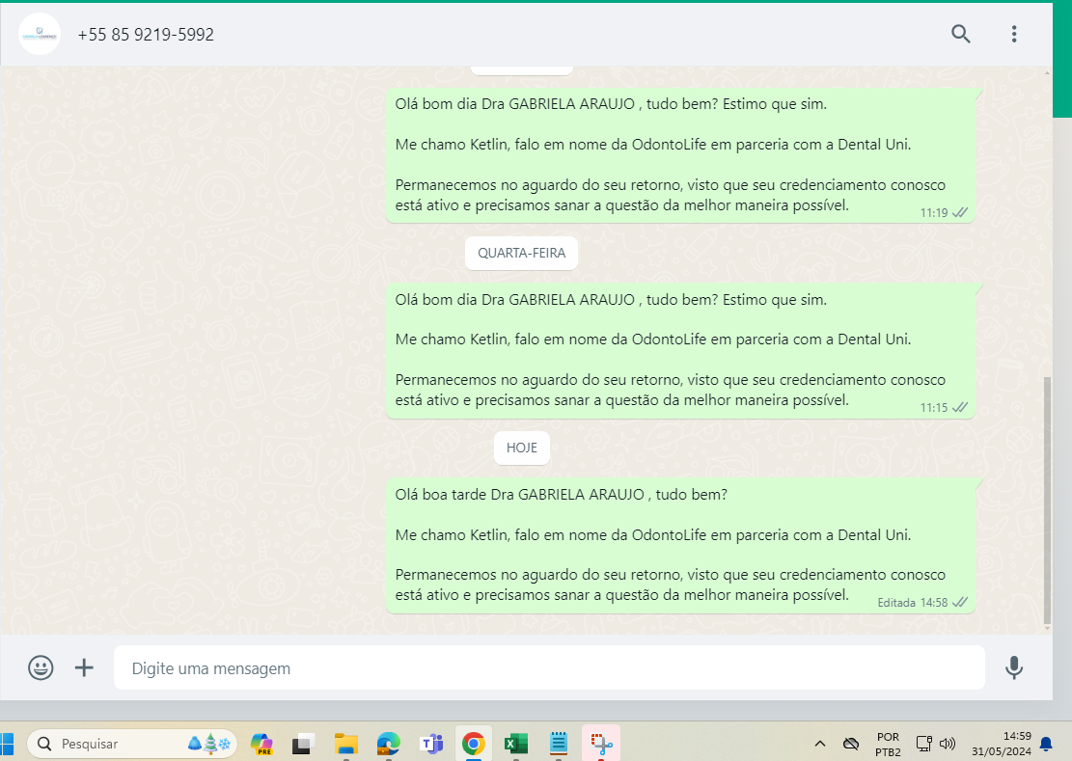Click the cloud sync tray icon
Viewport: 1072px width, 761px height.
coord(850,744)
